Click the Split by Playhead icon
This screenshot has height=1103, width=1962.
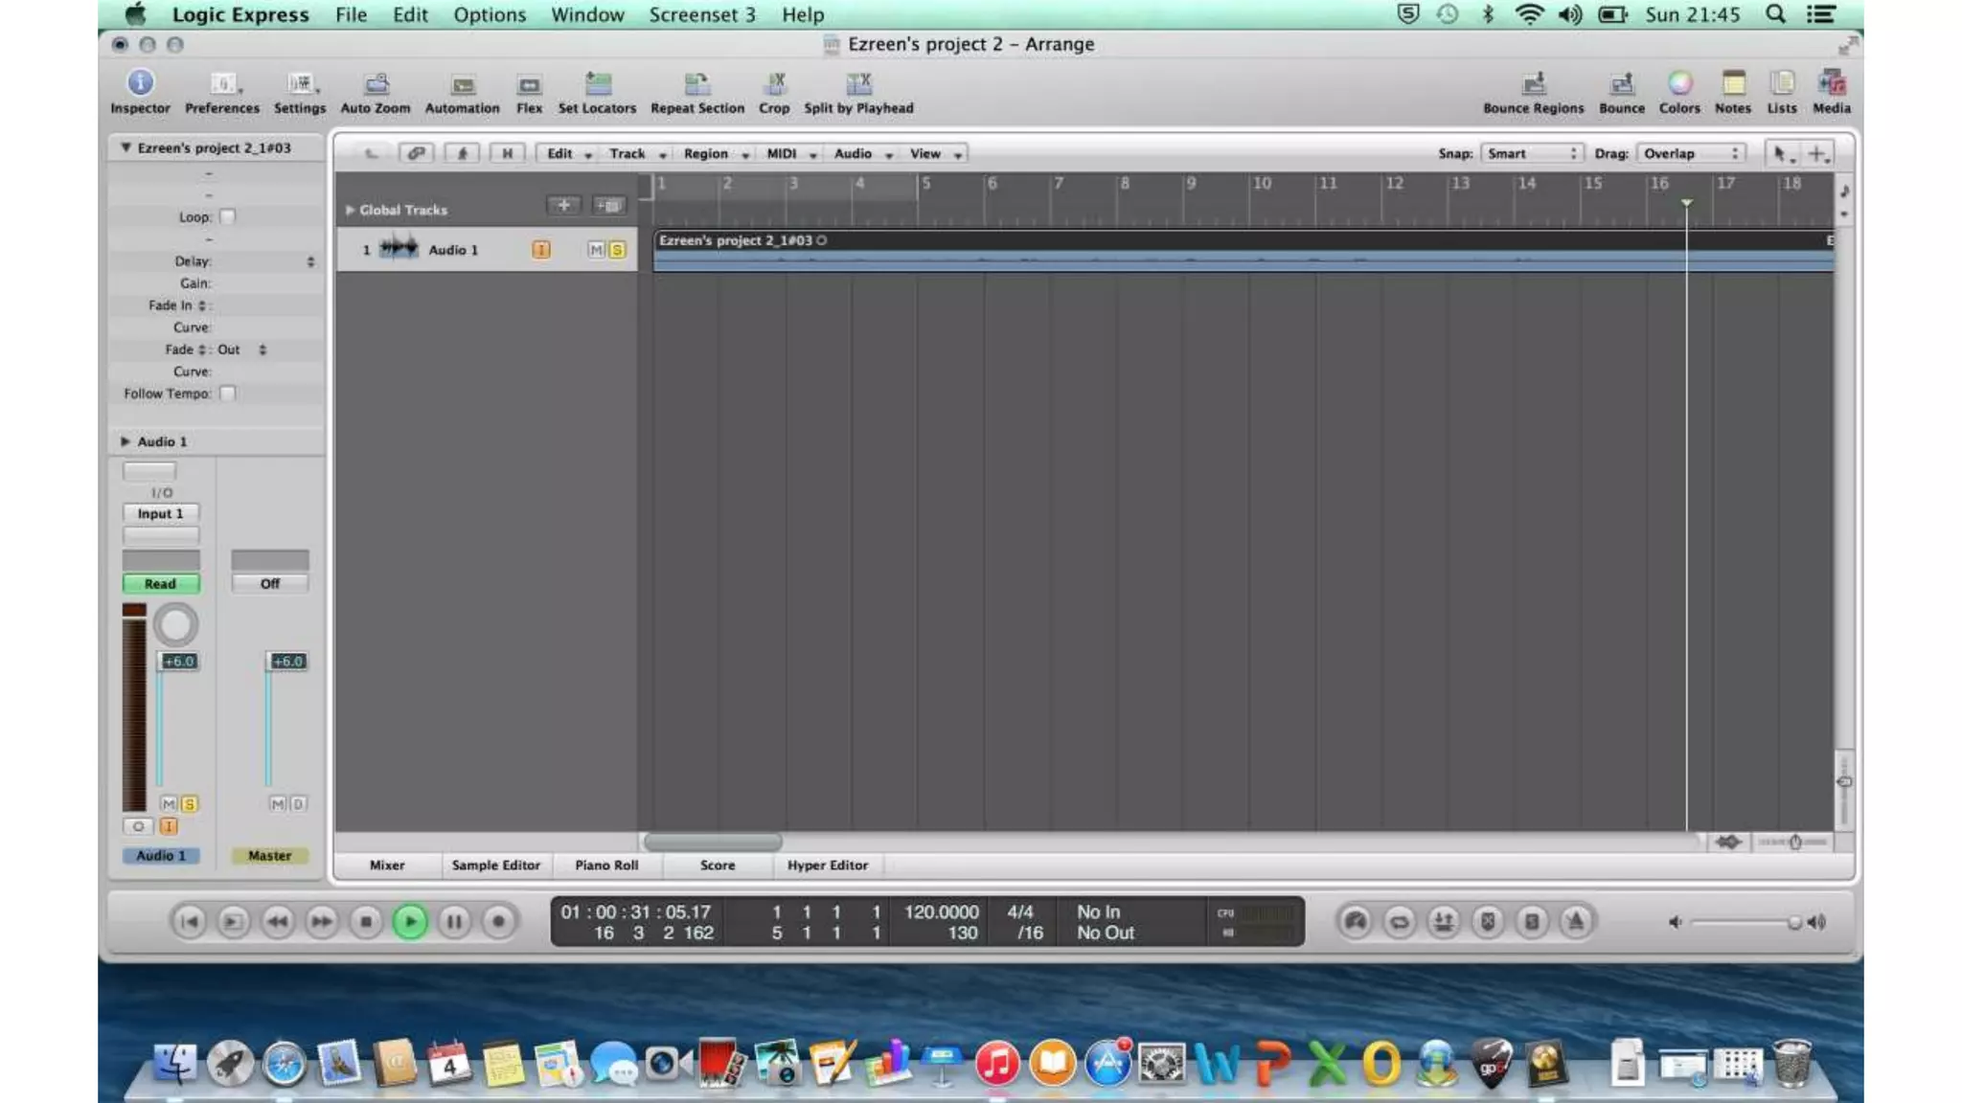click(858, 84)
